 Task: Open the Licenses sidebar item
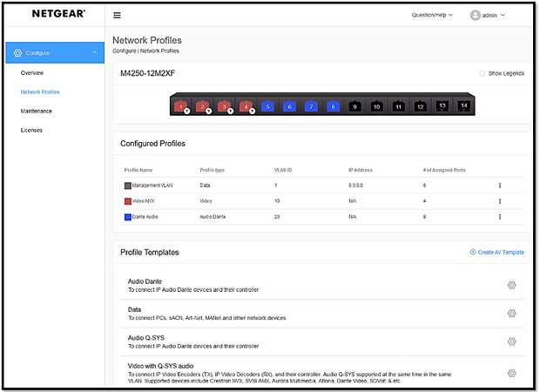coord(31,130)
